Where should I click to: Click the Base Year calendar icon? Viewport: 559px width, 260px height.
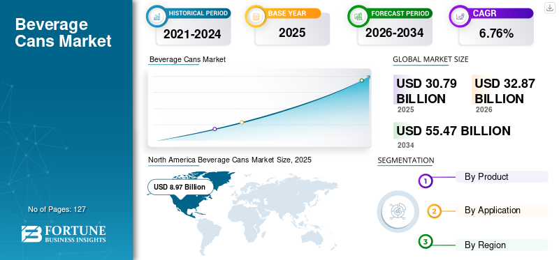click(255, 16)
